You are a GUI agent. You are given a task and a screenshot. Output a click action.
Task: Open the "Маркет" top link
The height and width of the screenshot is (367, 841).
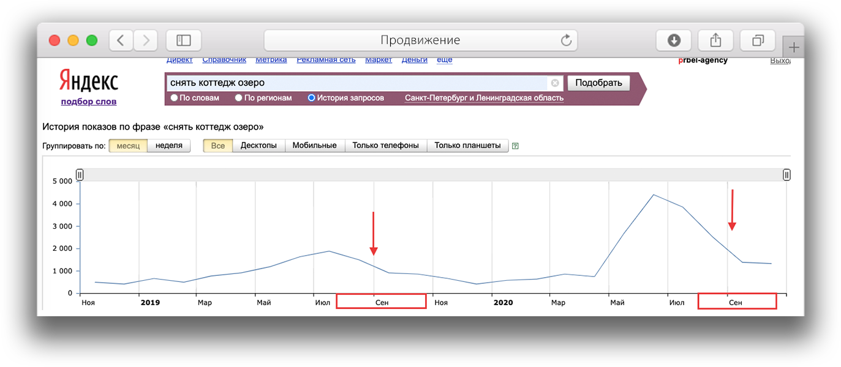point(379,60)
